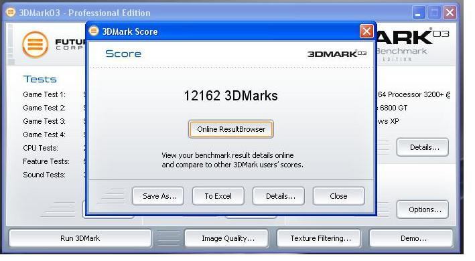
Task: Open the Online ResultBrowser
Action: 231,129
